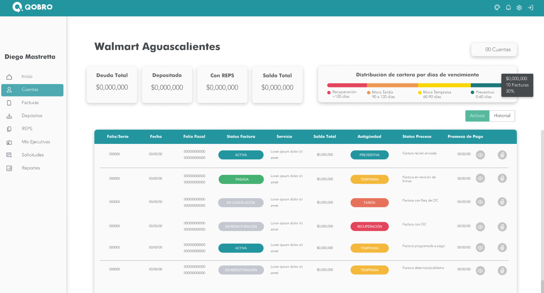Click the PAGADA status badge
Viewport: 544px width, 293px height.
pyautogui.click(x=241, y=179)
